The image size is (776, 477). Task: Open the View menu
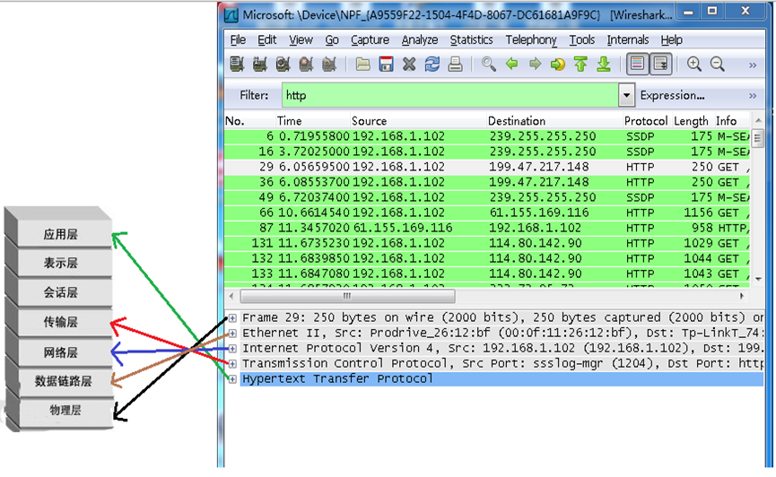pyautogui.click(x=301, y=39)
